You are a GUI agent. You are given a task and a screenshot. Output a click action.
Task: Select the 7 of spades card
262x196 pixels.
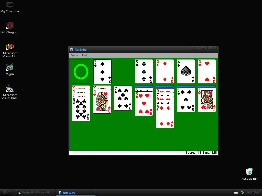tap(123, 98)
